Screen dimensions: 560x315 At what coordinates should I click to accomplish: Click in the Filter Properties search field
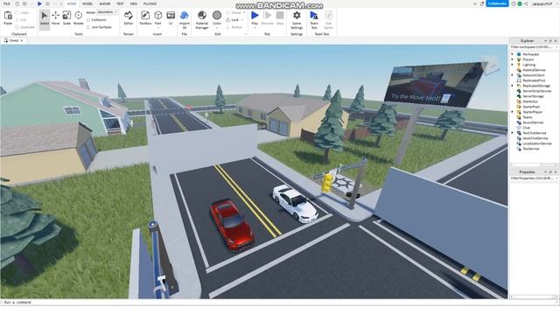[534, 178]
